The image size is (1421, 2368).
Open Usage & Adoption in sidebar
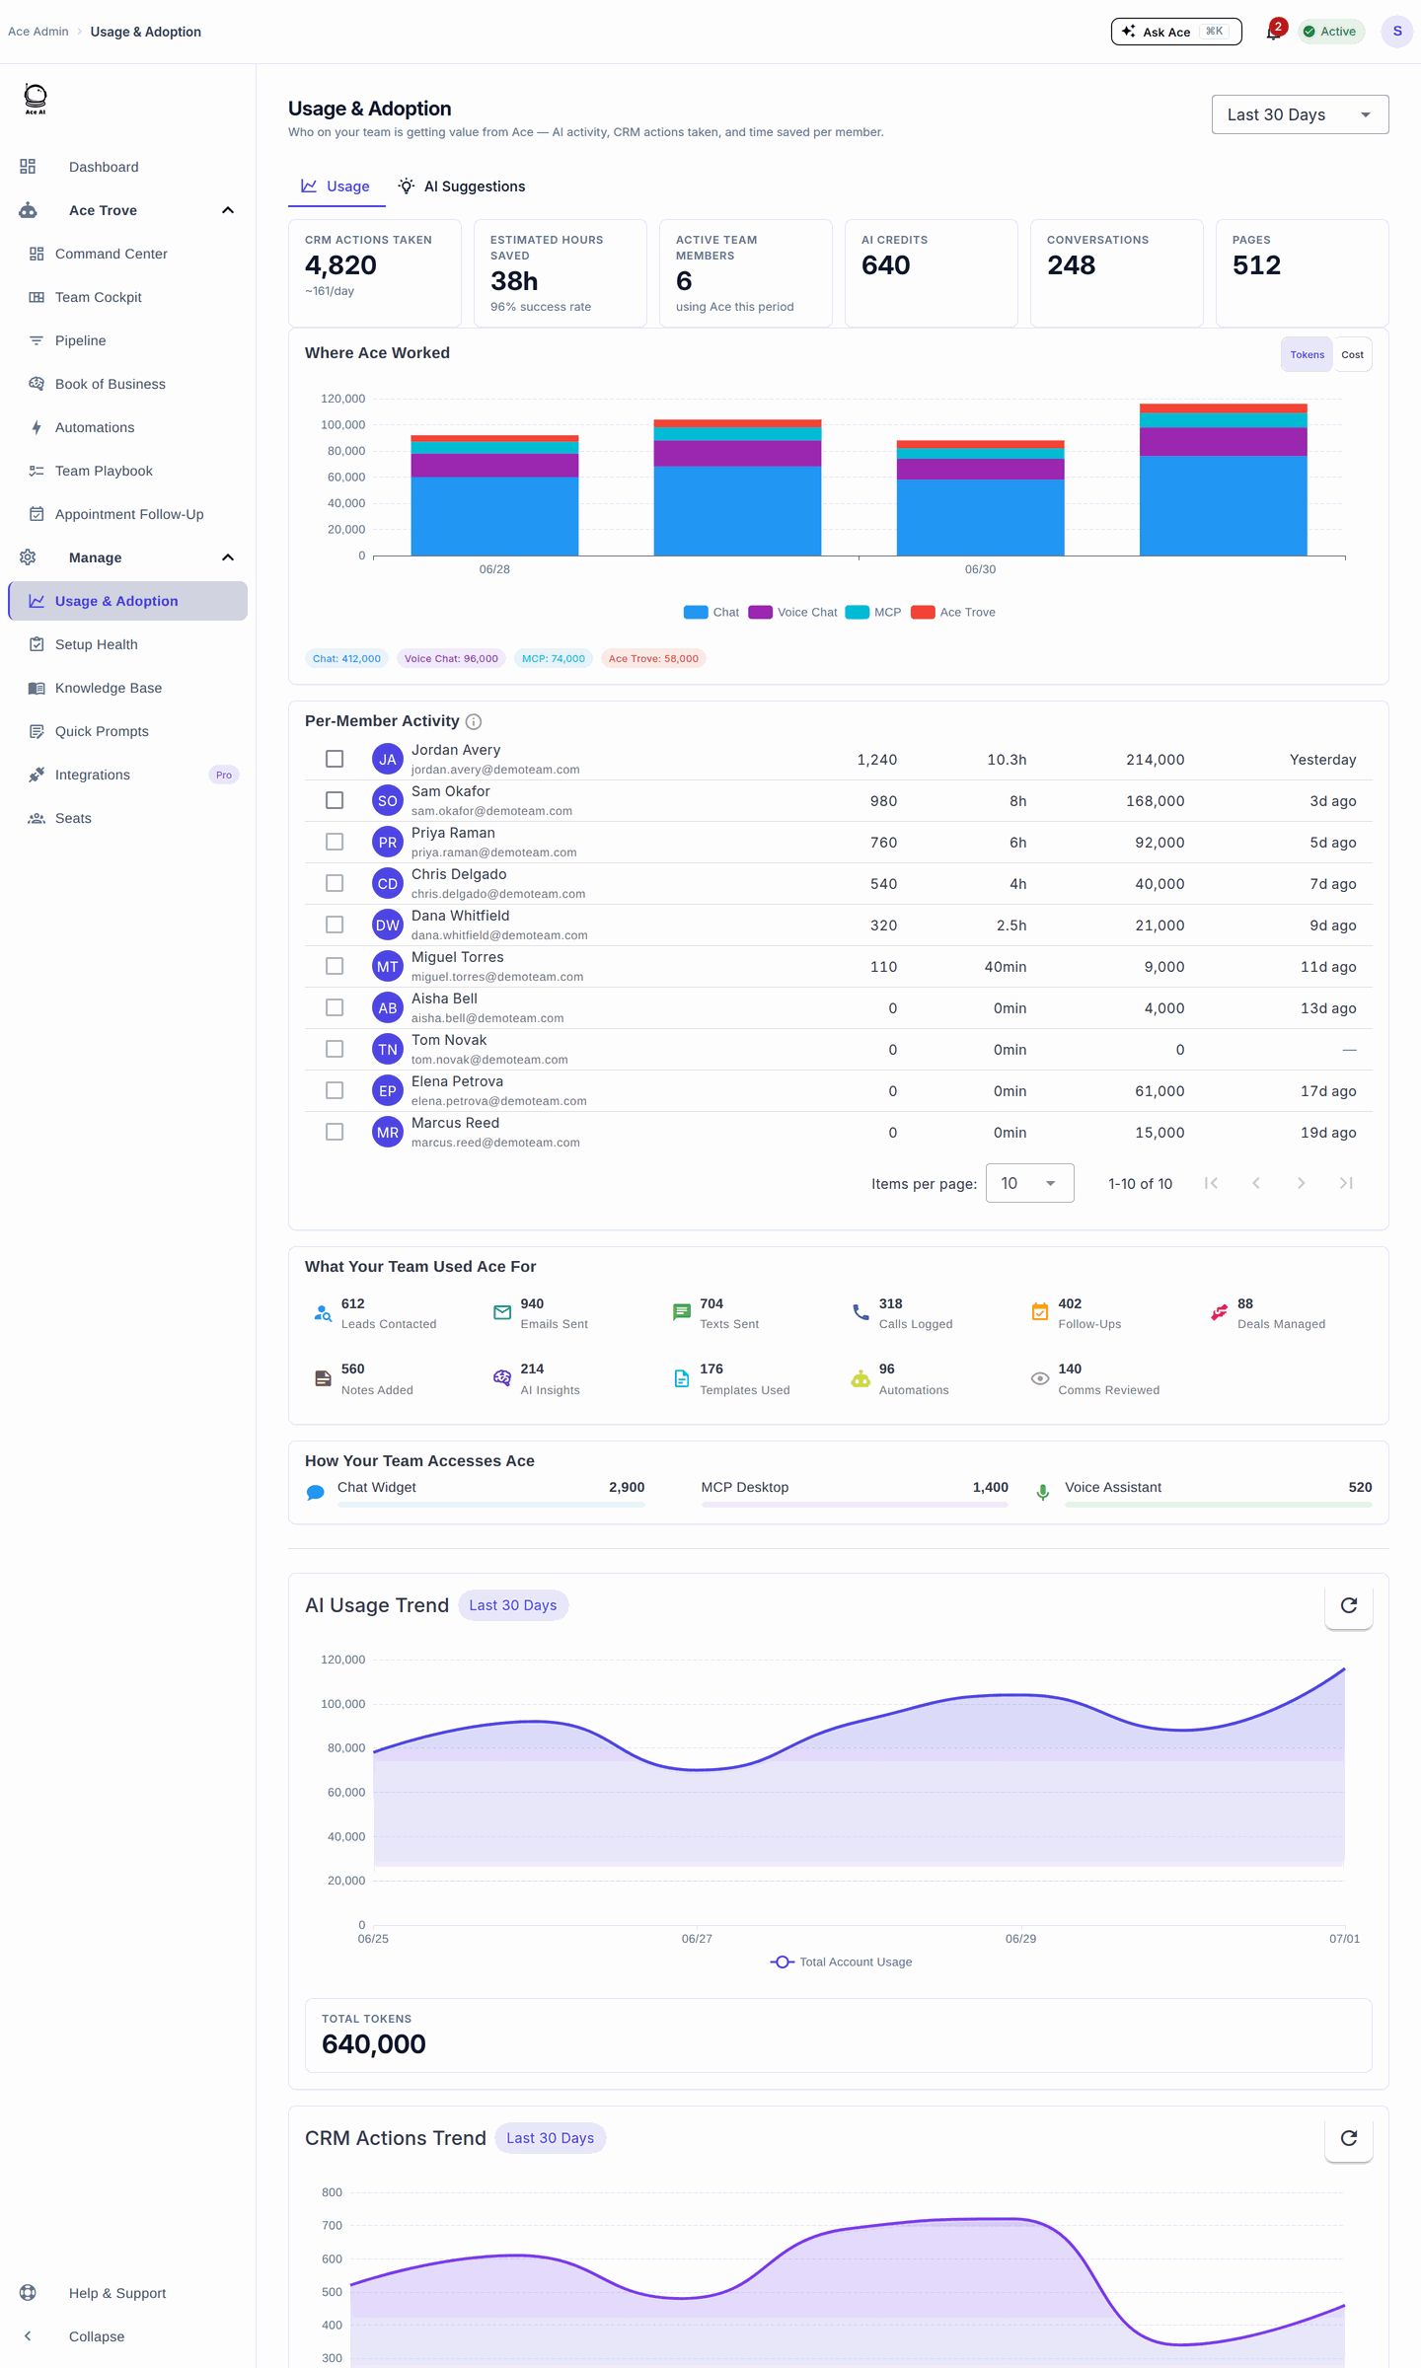(x=128, y=601)
